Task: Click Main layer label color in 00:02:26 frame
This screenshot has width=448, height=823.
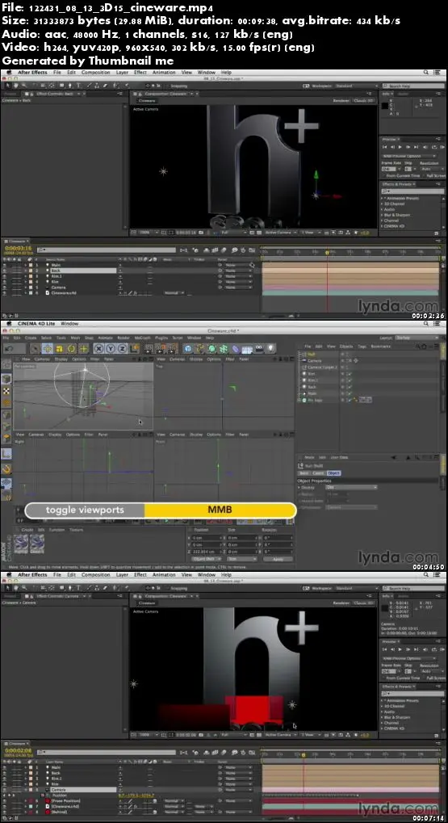Action: (x=31, y=266)
